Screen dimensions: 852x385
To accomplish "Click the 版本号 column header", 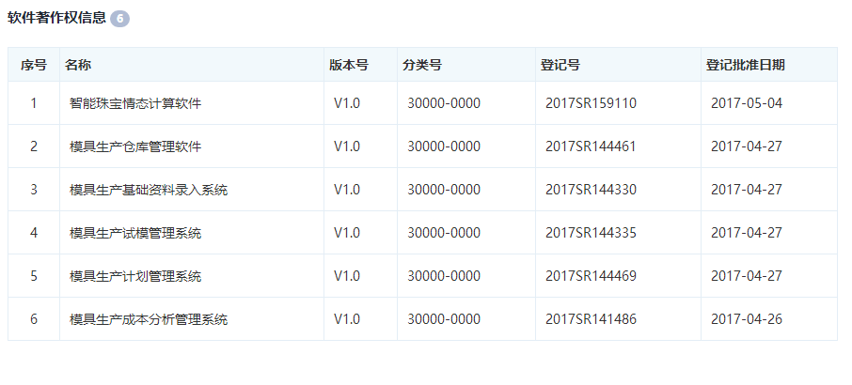I will (348, 65).
